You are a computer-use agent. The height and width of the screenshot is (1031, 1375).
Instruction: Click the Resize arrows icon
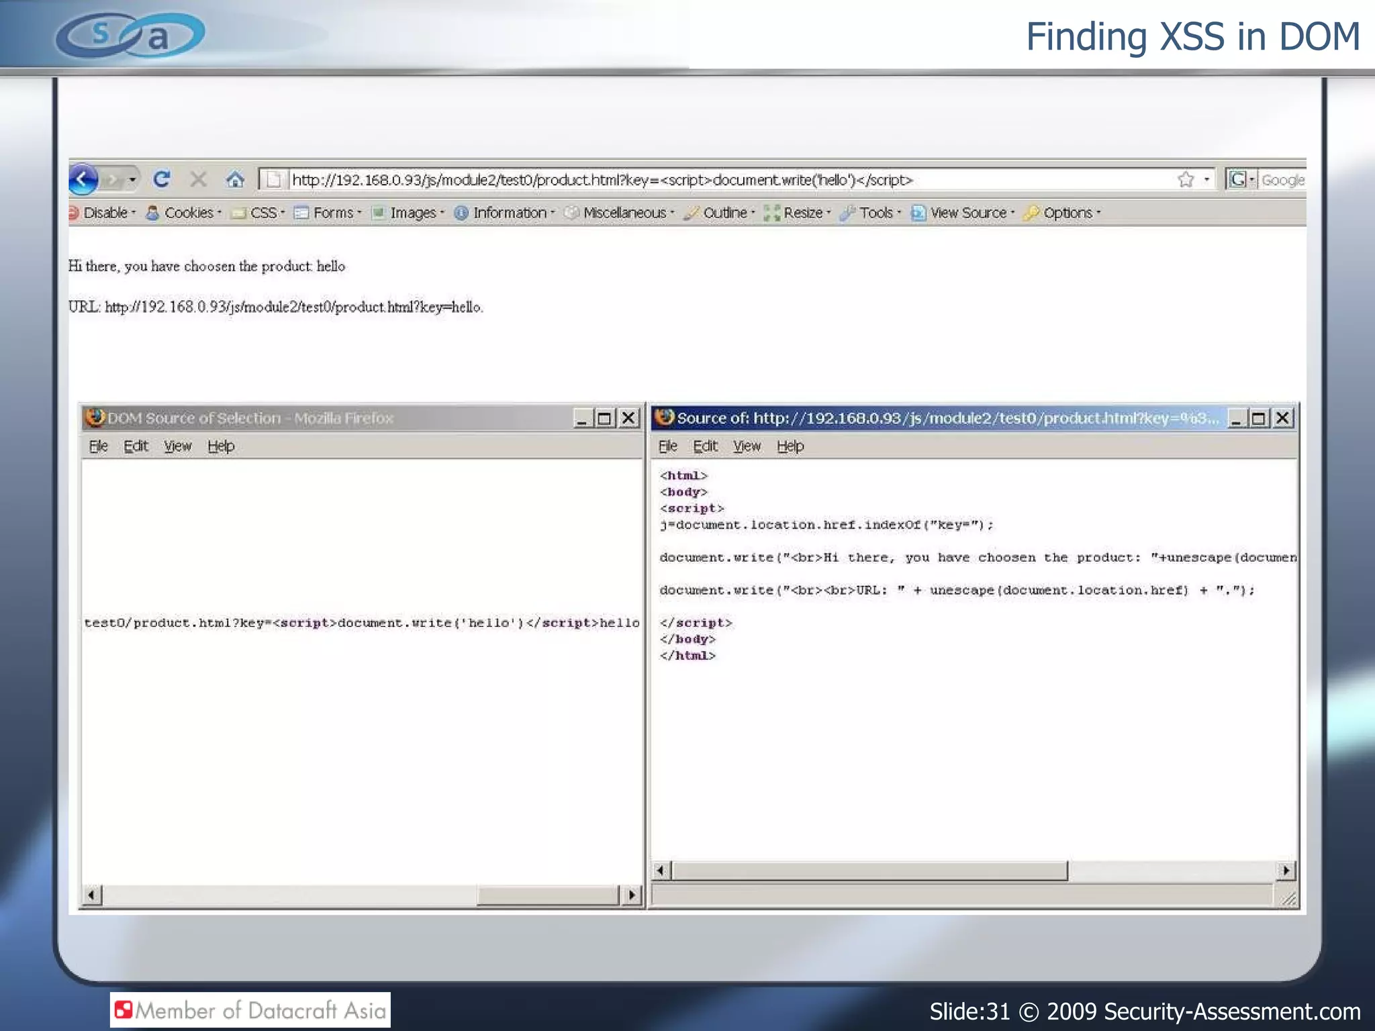(771, 213)
